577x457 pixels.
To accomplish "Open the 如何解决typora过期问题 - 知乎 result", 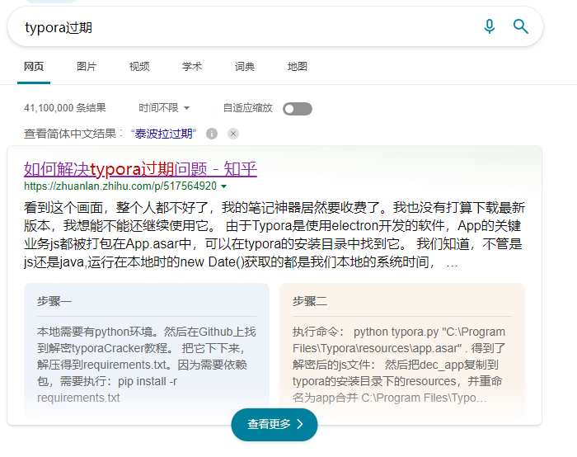I will (140, 169).
